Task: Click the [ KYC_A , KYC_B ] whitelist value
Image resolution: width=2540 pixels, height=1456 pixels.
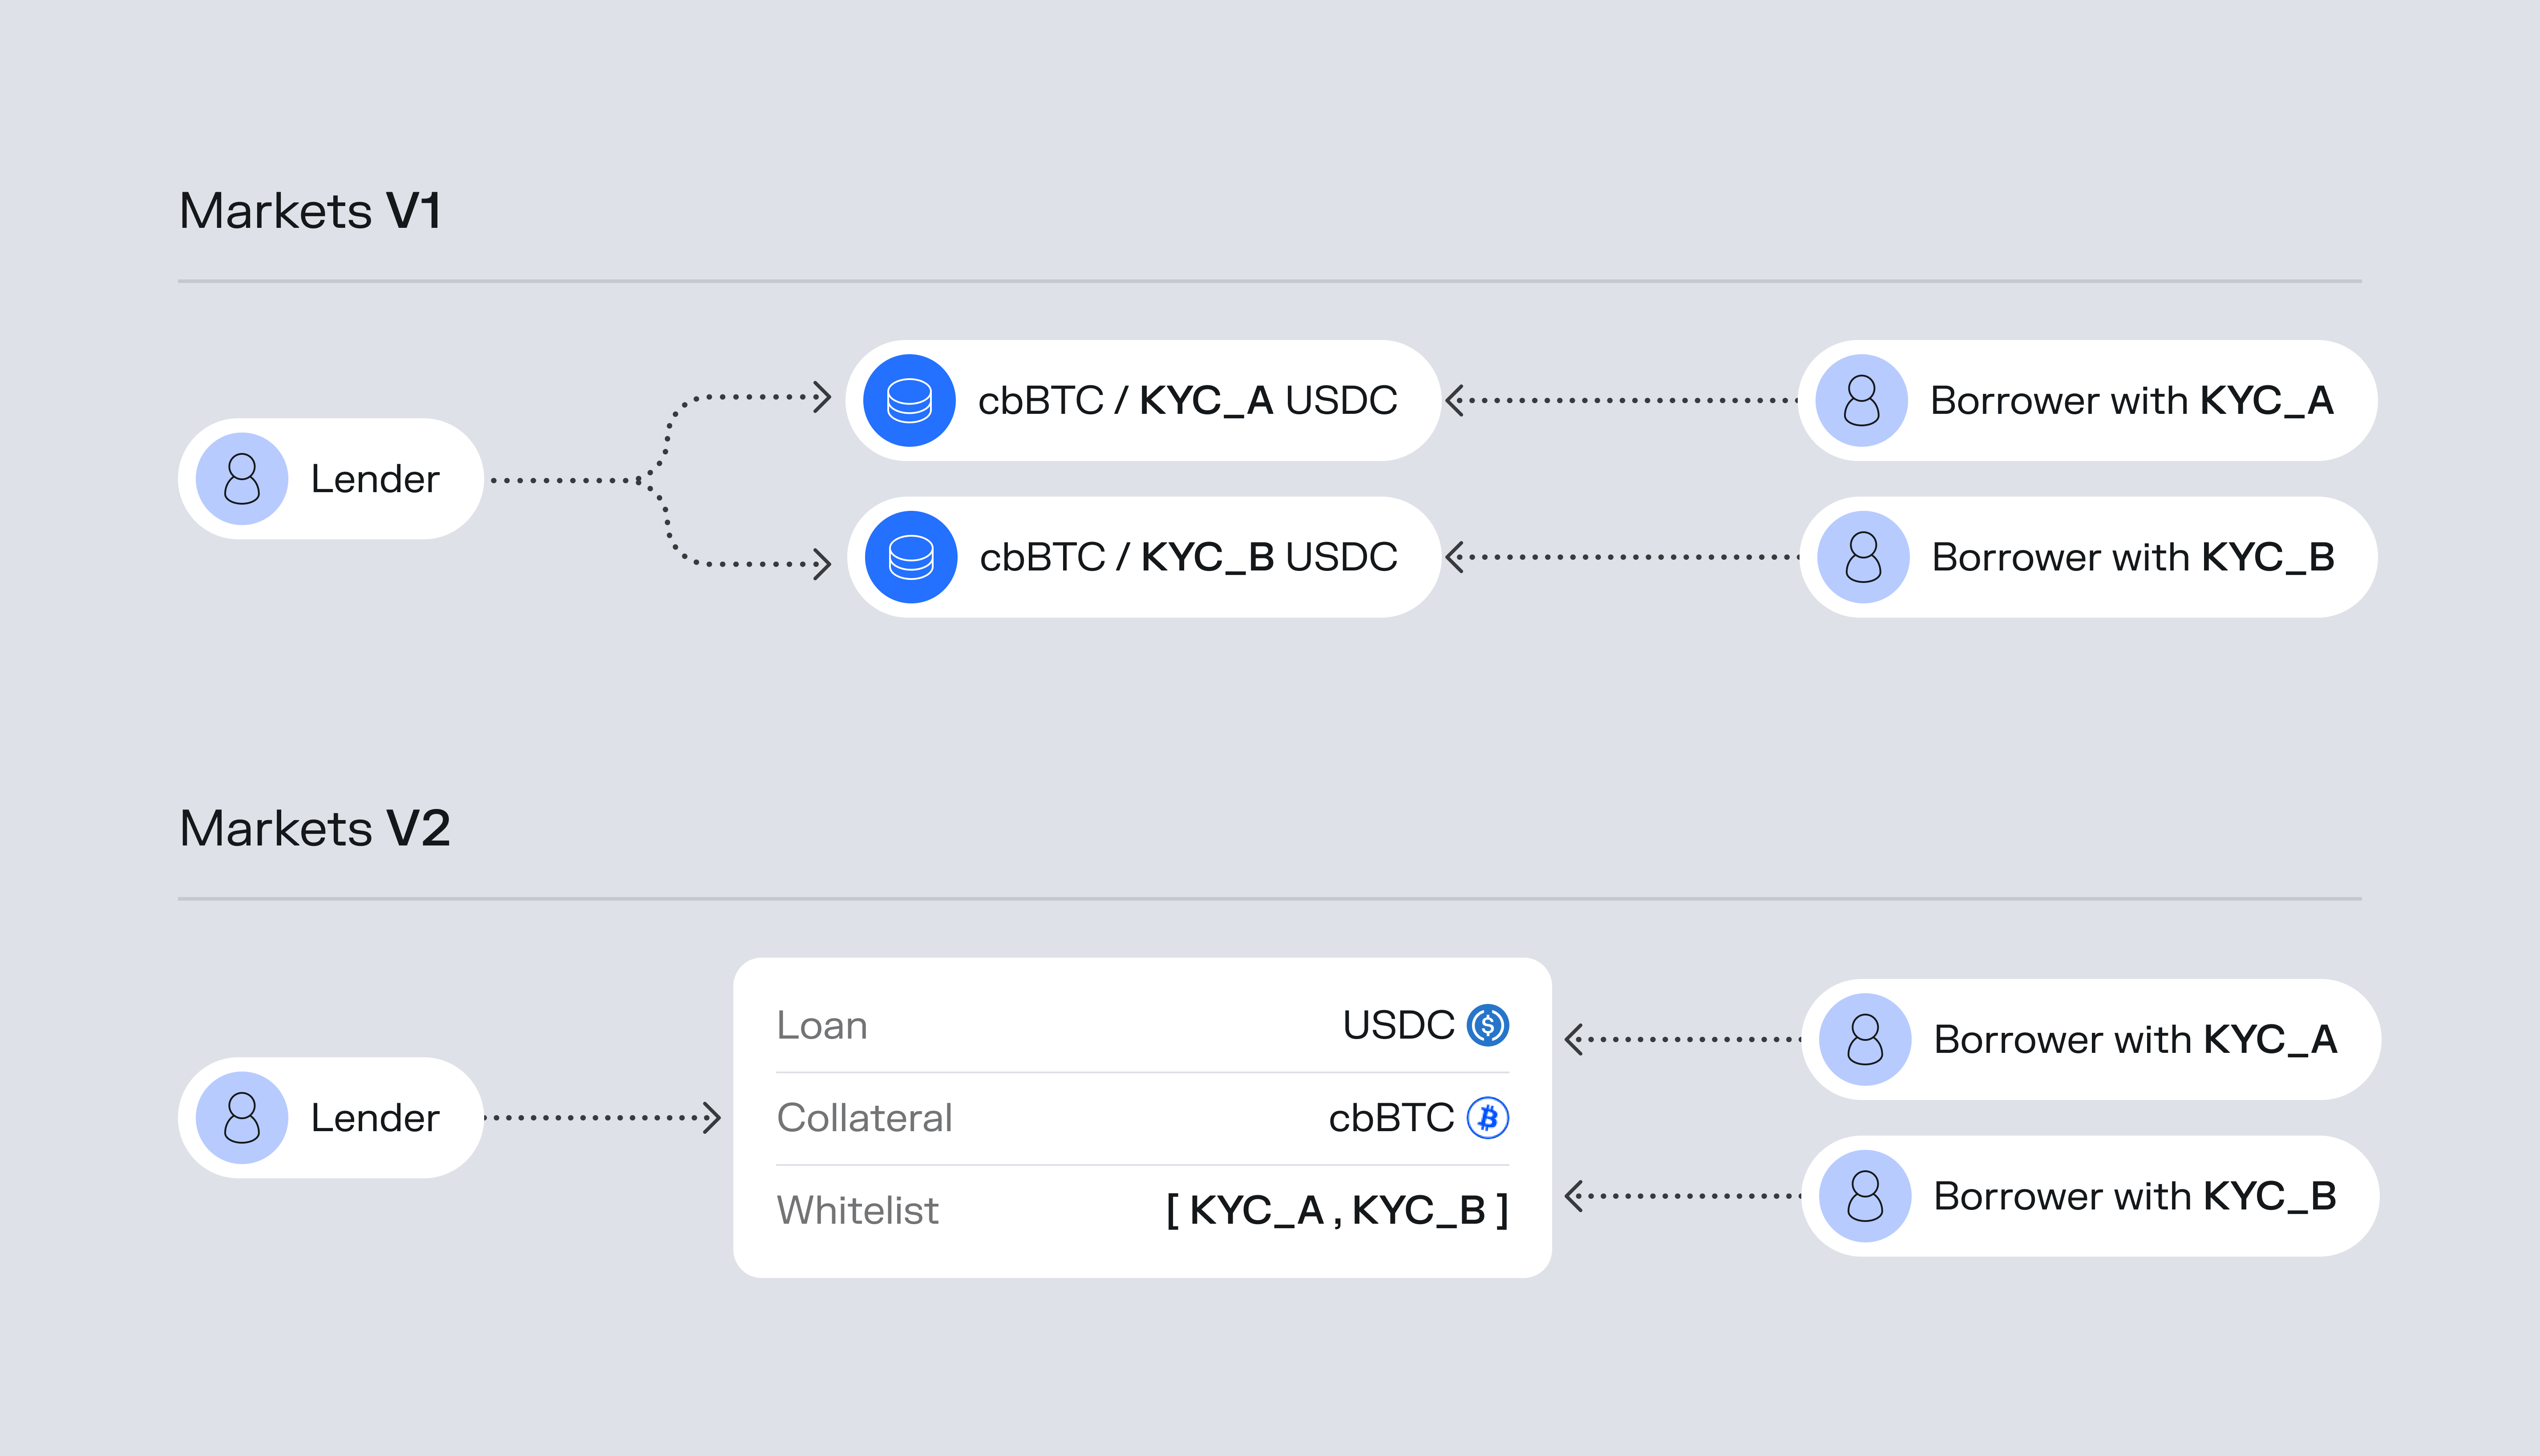Action: pos(1337,1211)
